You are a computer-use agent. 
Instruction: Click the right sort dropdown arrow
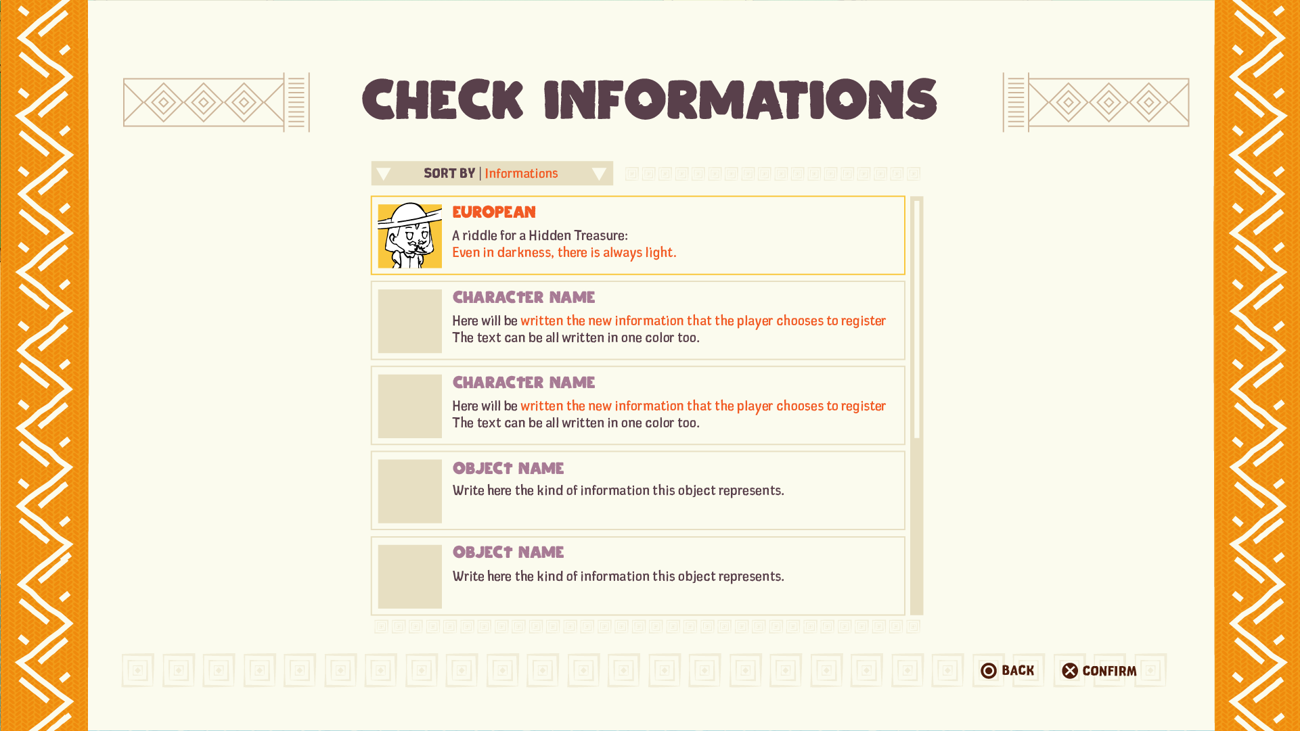(x=599, y=173)
